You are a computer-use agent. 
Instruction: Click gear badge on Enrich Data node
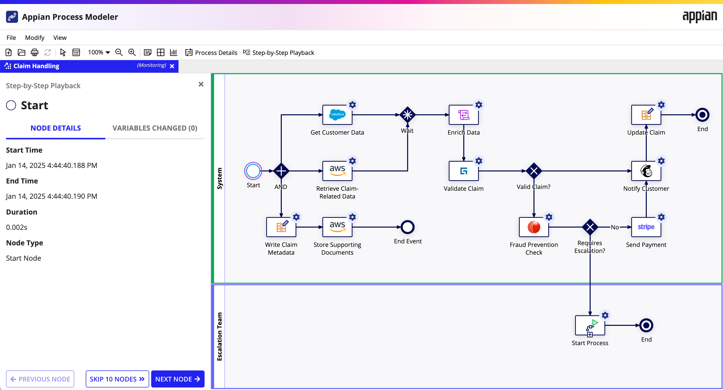coord(479,105)
